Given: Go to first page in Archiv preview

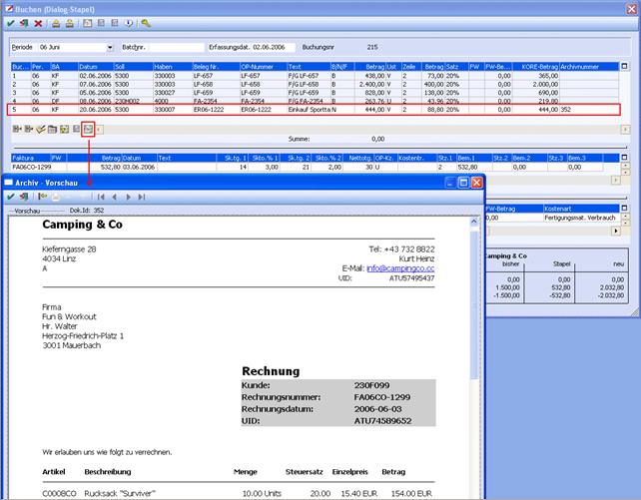Looking at the screenshot, I should 102,197.
